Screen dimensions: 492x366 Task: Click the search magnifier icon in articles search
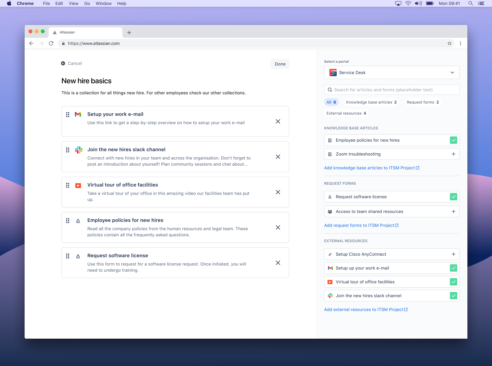(330, 90)
